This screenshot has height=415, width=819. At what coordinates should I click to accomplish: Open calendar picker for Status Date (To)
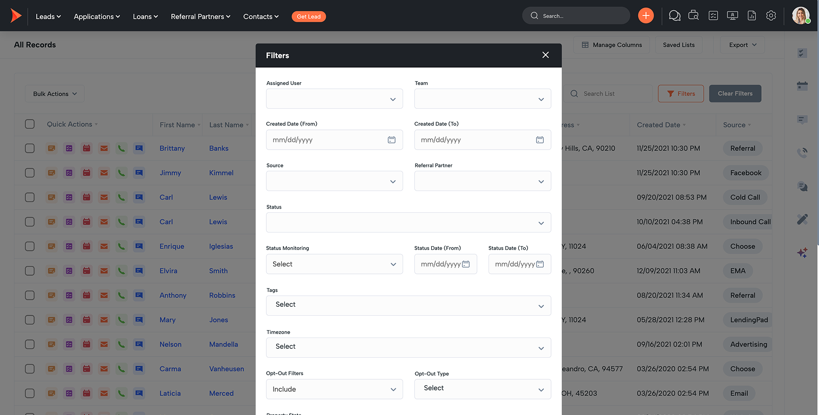539,264
